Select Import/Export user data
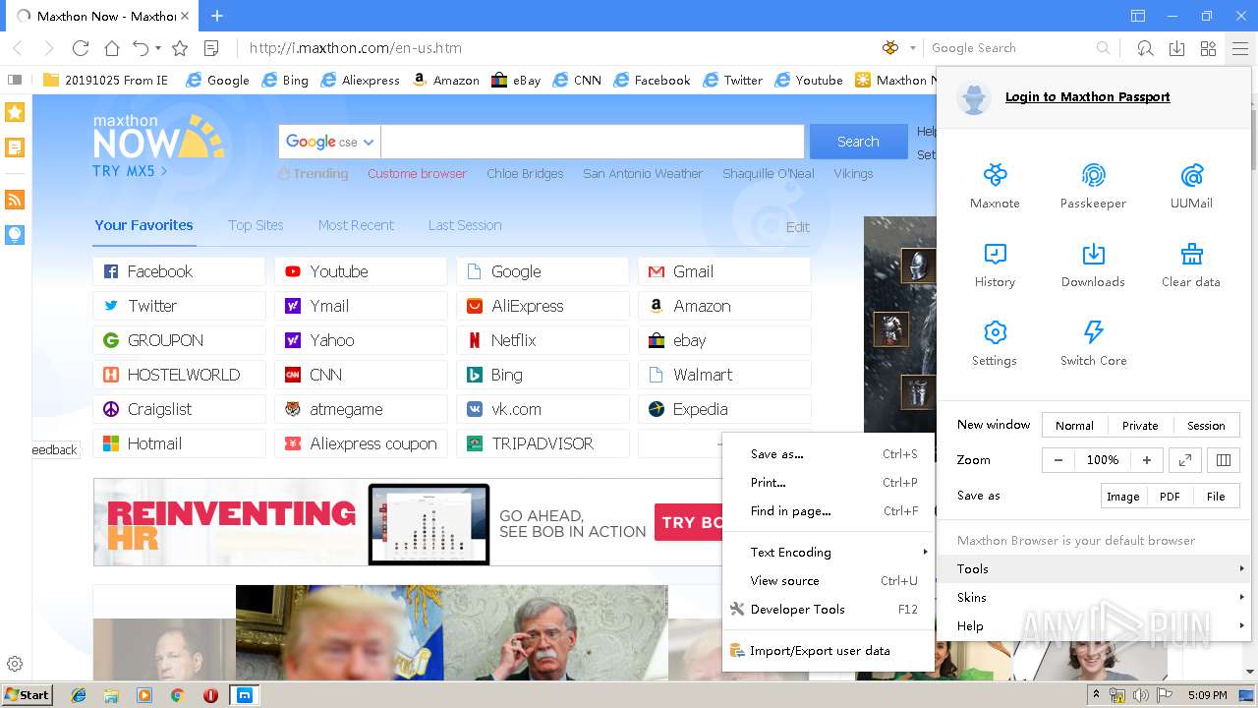 pos(828,650)
